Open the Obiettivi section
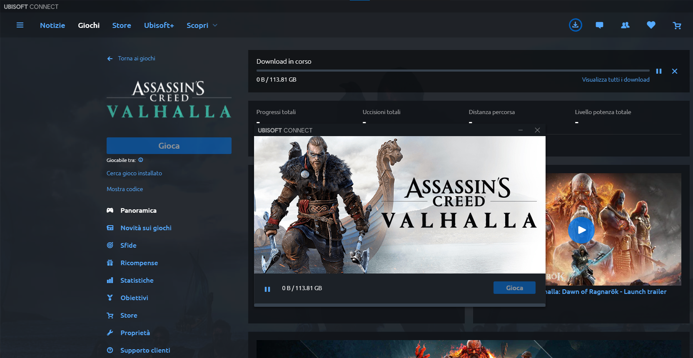 click(134, 298)
